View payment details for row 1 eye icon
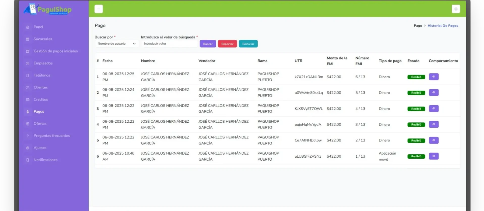Image resolution: width=484 pixels, height=211 pixels. 434,77
